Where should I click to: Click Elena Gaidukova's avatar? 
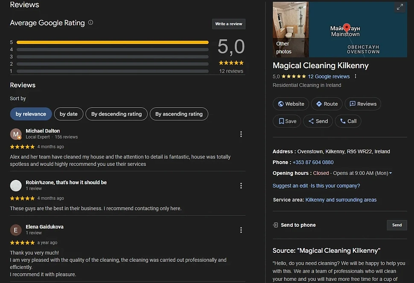pos(16,230)
